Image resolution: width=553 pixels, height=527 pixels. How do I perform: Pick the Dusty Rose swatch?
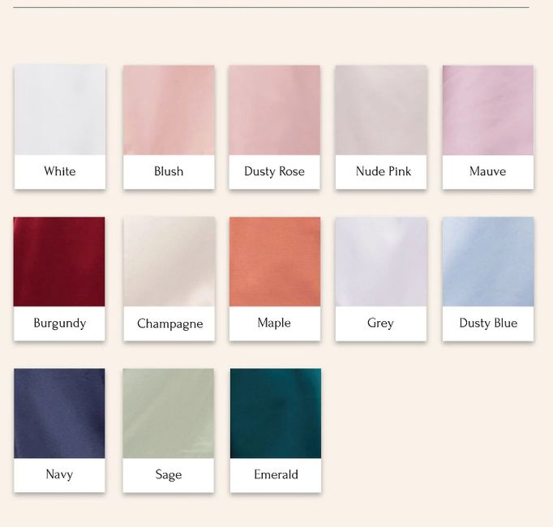point(274,127)
